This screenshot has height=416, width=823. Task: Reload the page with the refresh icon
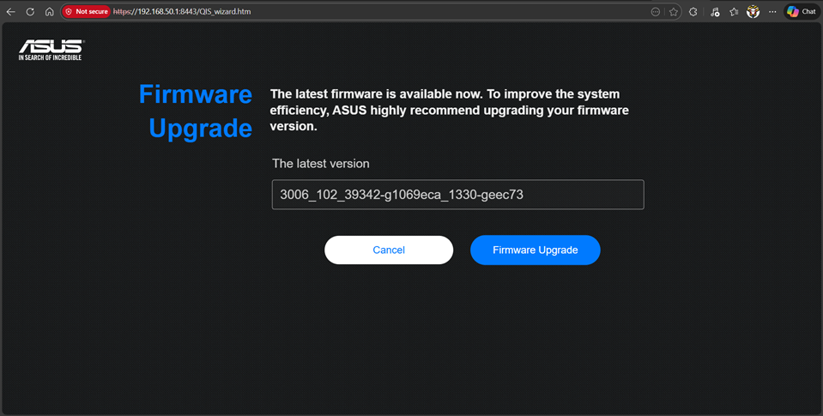30,12
